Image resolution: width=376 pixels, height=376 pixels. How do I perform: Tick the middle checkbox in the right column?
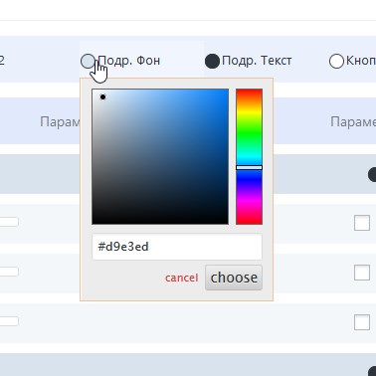tap(362, 273)
